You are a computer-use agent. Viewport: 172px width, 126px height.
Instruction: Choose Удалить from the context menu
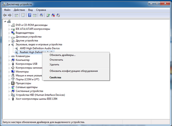point(54,65)
